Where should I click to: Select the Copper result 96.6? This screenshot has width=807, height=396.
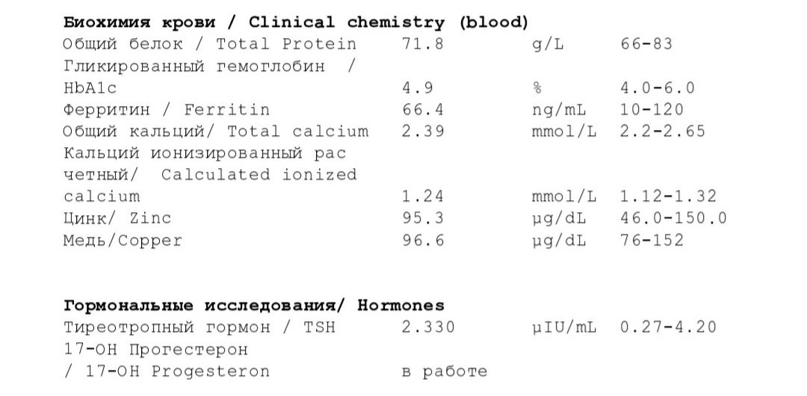(422, 241)
